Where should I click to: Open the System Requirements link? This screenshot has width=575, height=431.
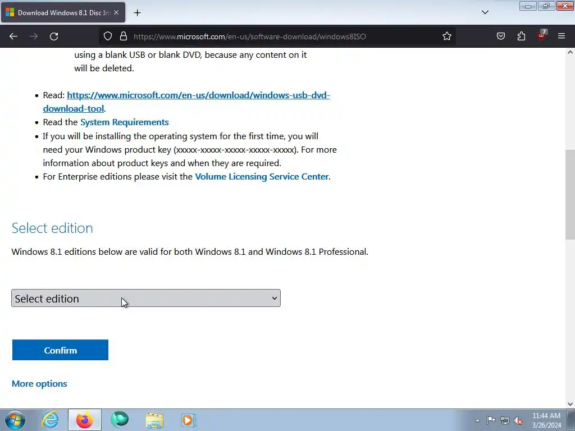tap(124, 122)
